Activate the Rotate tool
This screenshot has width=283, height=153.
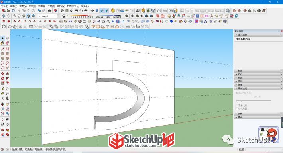(2, 78)
